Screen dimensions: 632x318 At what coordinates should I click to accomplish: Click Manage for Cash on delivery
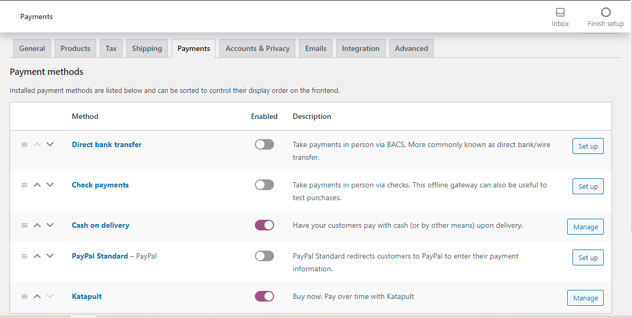point(585,227)
